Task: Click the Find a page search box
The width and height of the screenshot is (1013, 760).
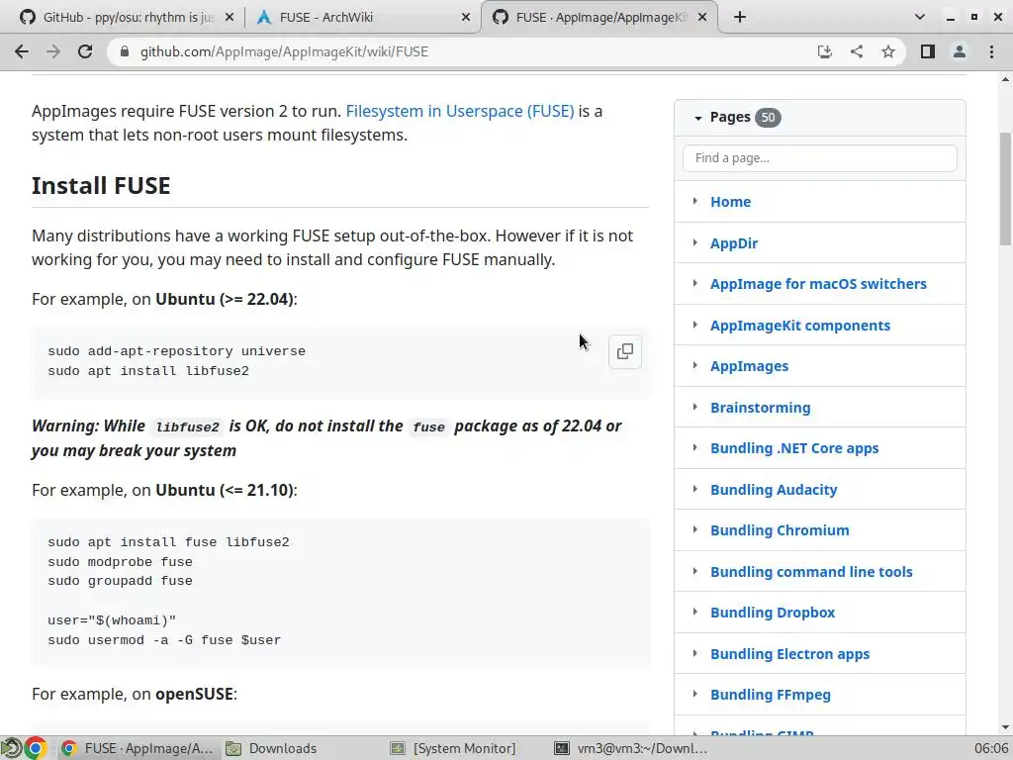Action: (x=819, y=158)
